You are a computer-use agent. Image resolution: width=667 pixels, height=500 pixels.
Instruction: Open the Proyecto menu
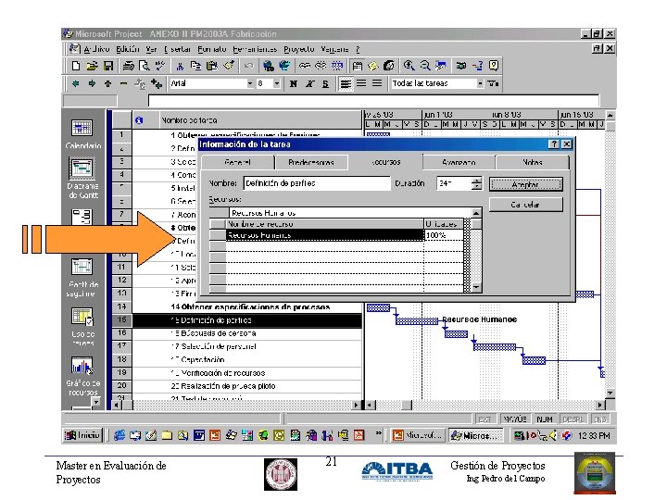(x=299, y=49)
